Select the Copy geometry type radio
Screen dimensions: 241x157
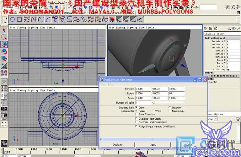136,107
